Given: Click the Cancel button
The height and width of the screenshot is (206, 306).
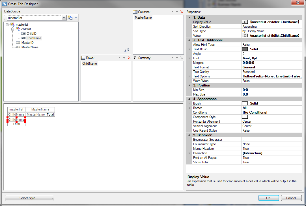Looking at the screenshot, I should click(291, 198).
